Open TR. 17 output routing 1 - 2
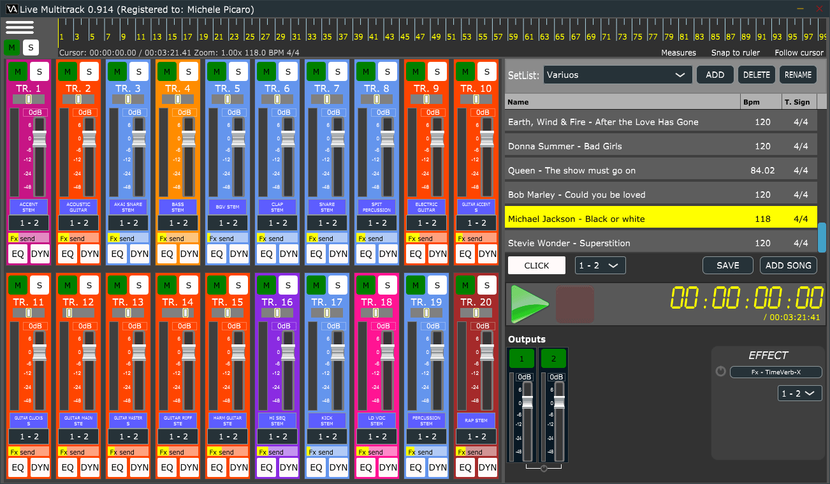This screenshot has width=830, height=484. [x=327, y=437]
